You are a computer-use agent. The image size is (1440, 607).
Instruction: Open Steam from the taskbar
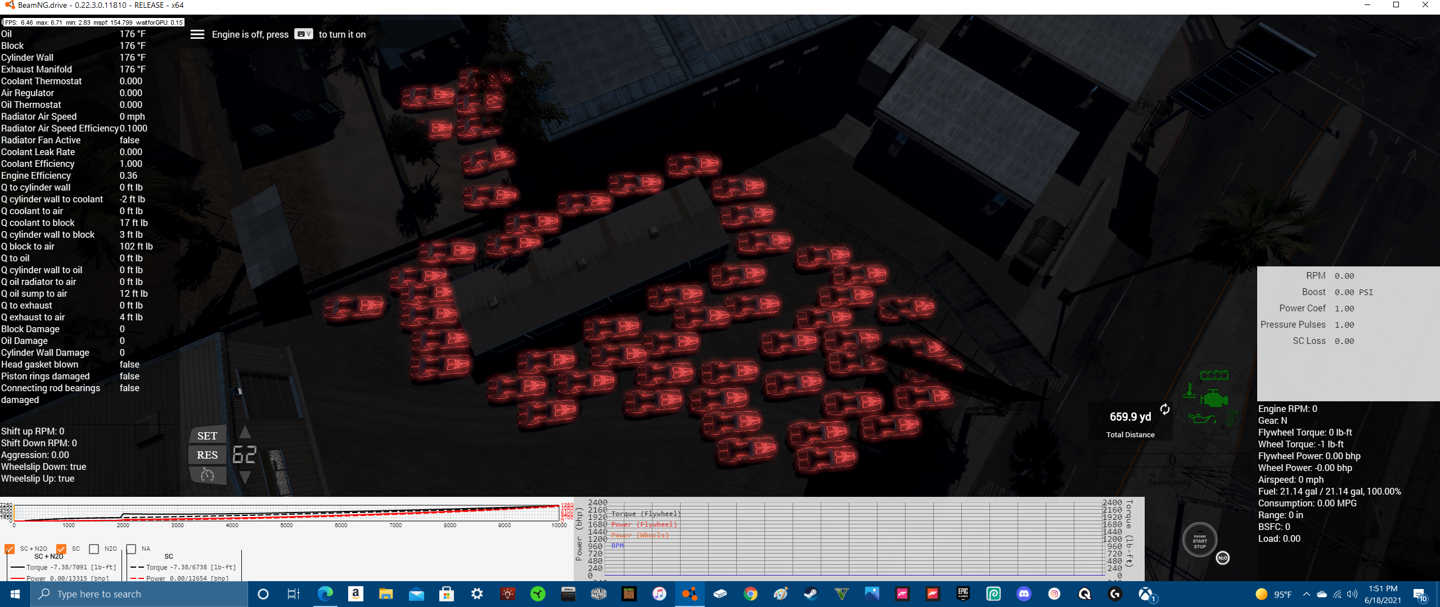click(811, 594)
